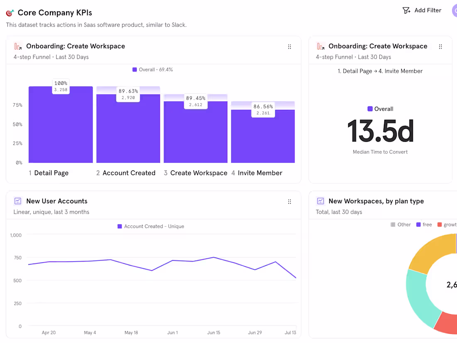Screen dimensions: 457x343
Task: Toggle the Overall legend above the funnel chart
Action: (x=152, y=69)
